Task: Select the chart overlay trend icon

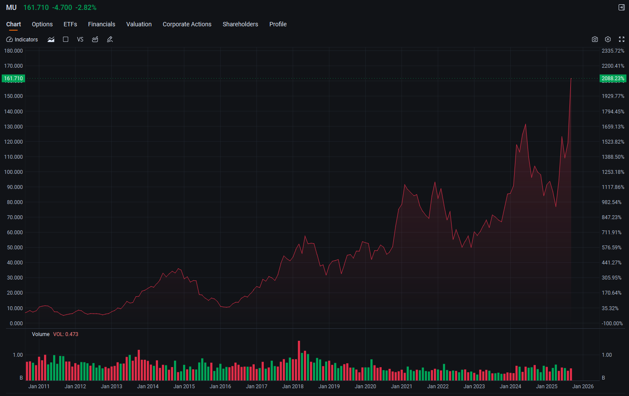Action: [x=95, y=39]
